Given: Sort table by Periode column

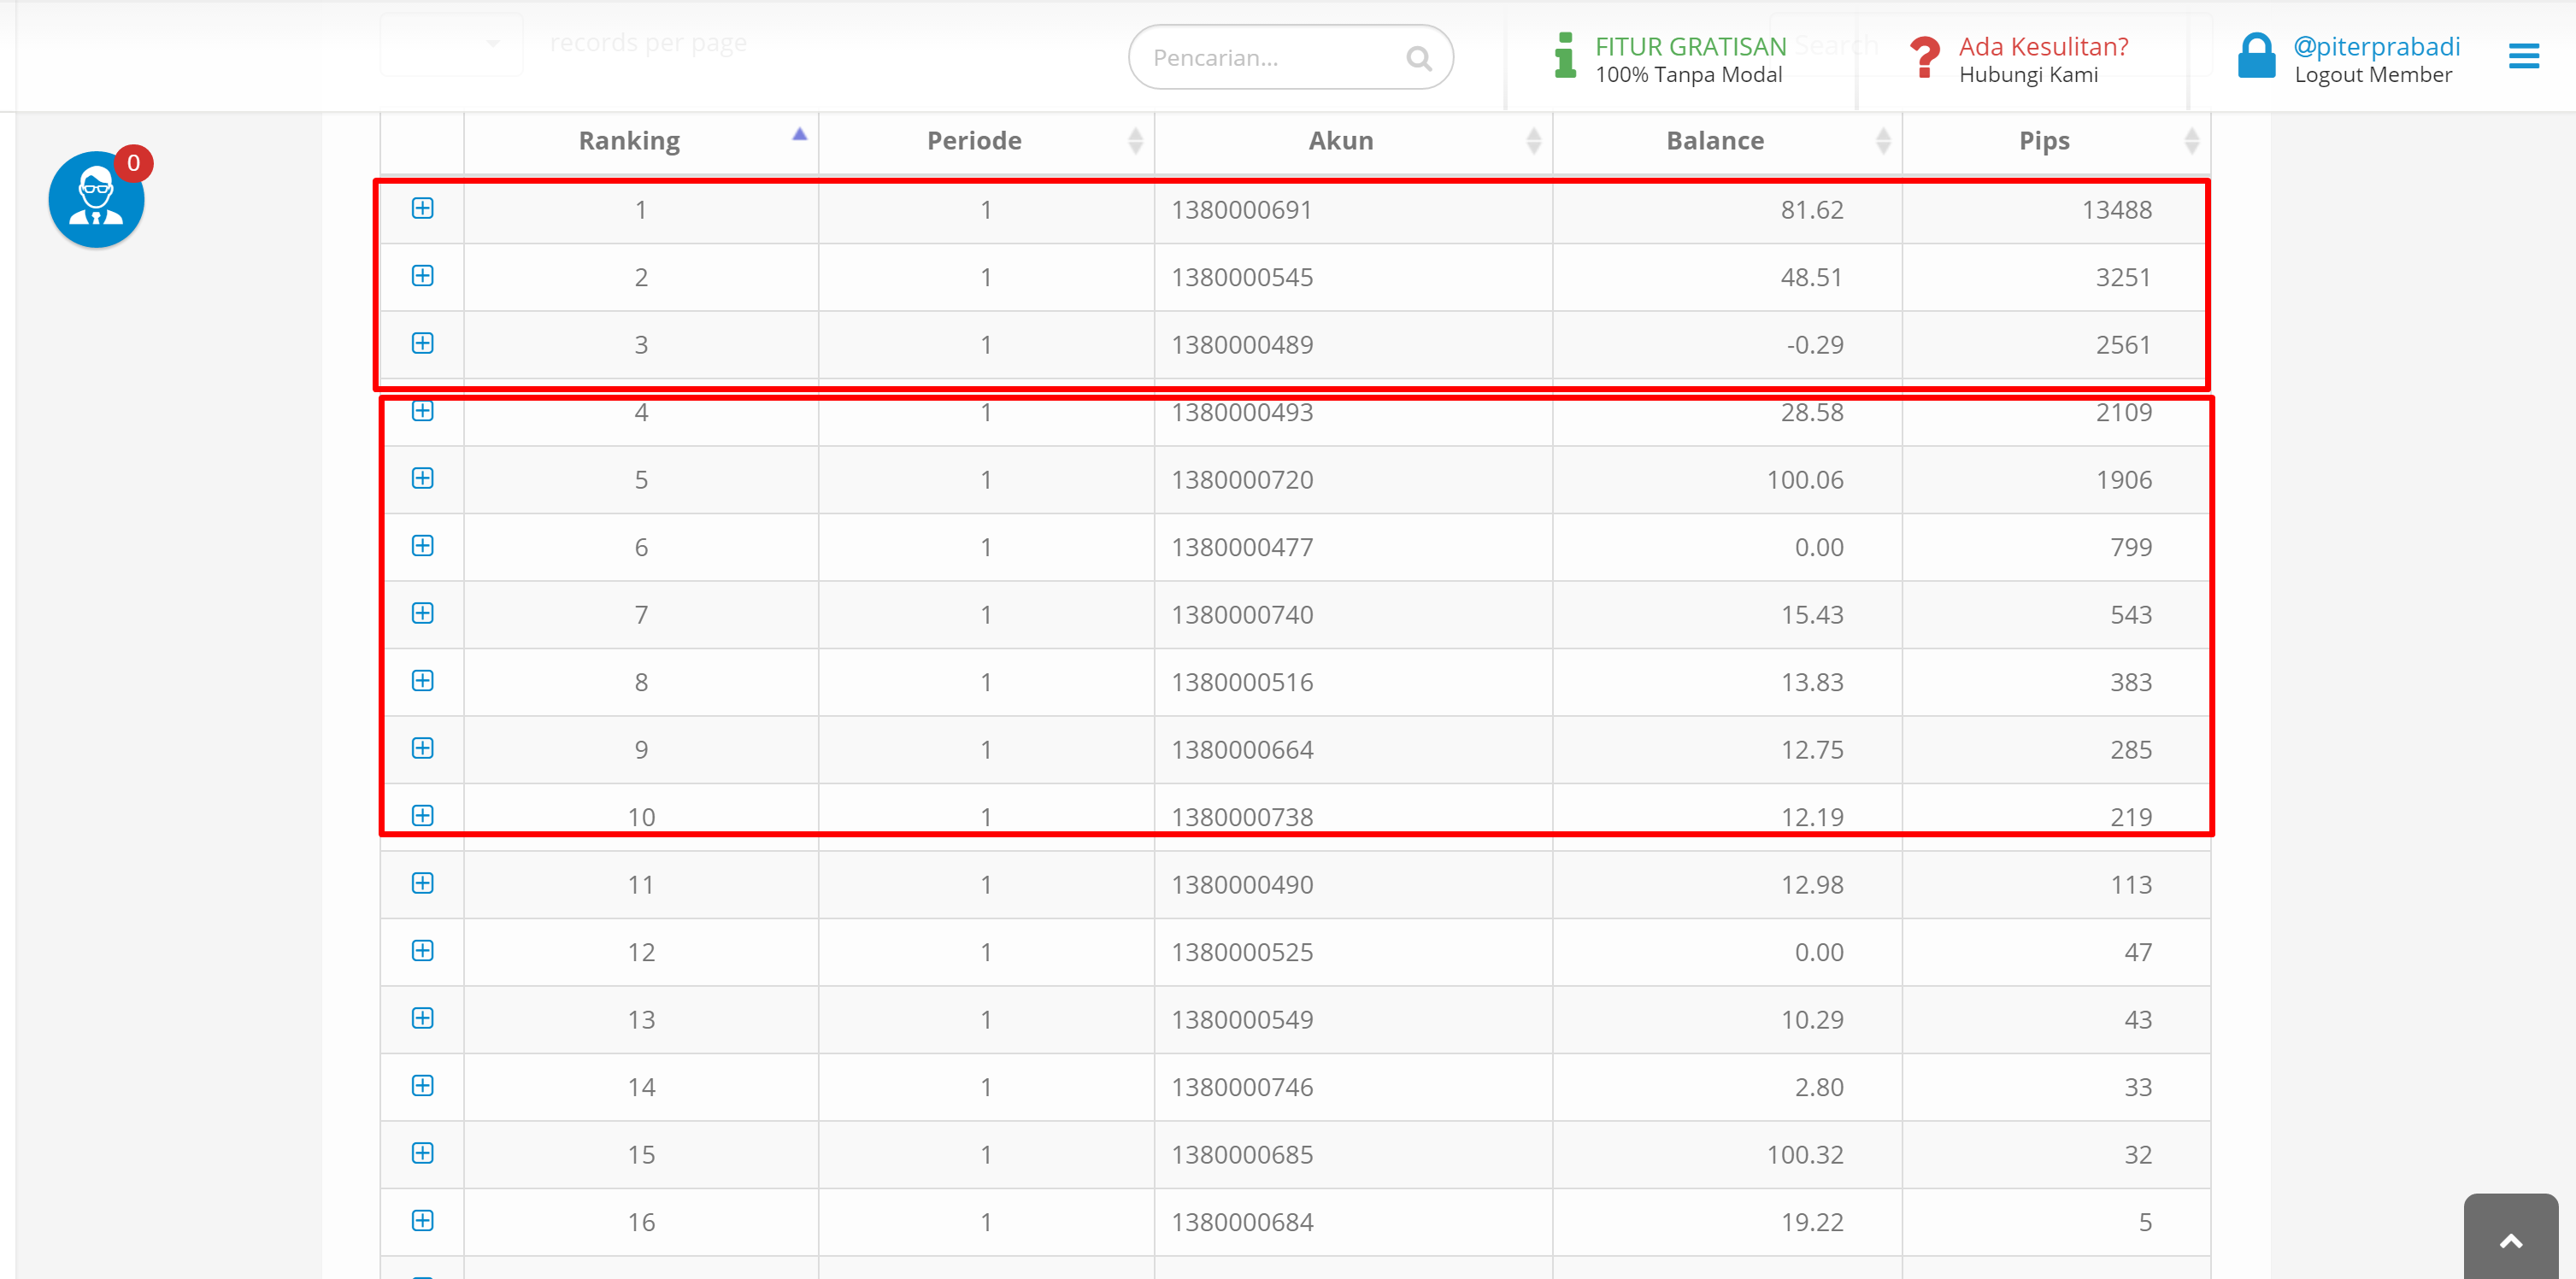Looking at the screenshot, I should (x=986, y=141).
